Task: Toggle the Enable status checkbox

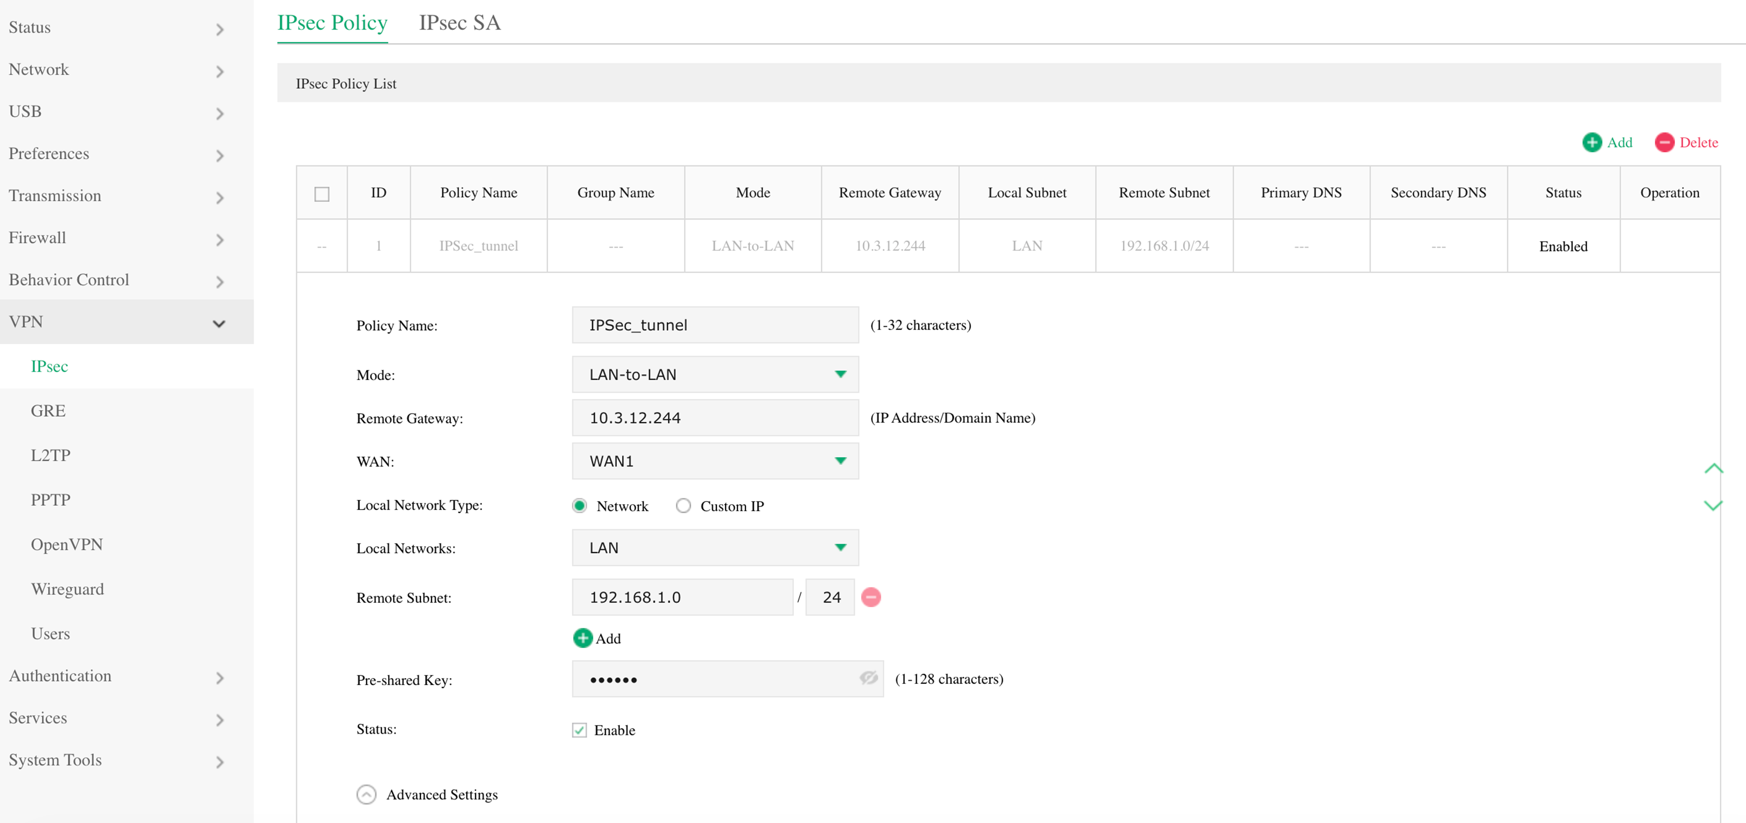Action: (x=579, y=730)
